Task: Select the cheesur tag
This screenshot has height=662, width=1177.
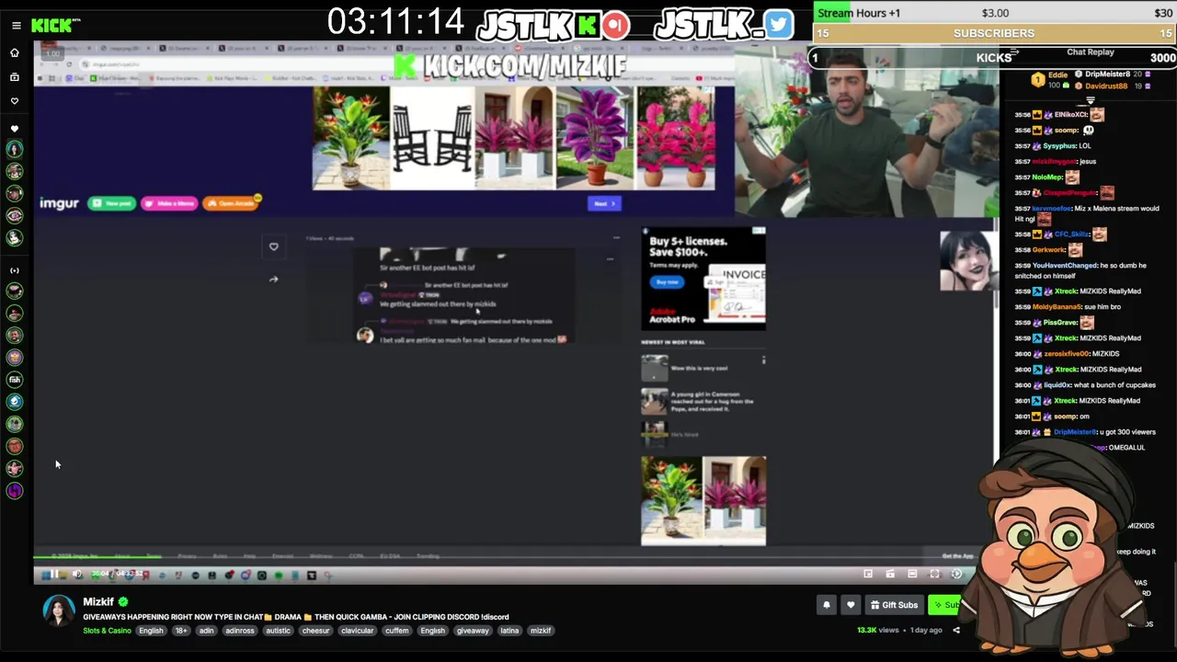Action: pyautogui.click(x=315, y=631)
